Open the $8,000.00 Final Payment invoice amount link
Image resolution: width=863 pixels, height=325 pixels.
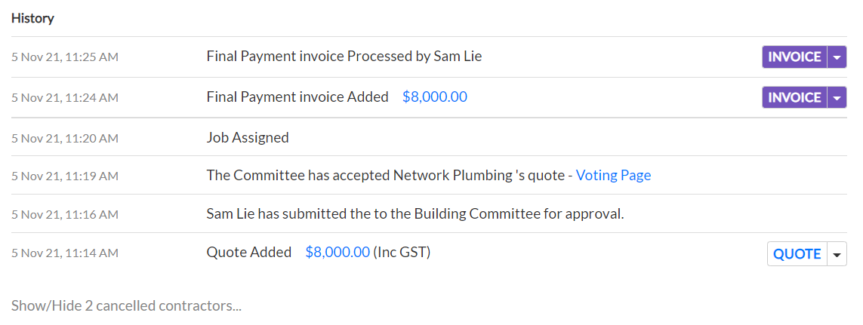[x=434, y=97]
